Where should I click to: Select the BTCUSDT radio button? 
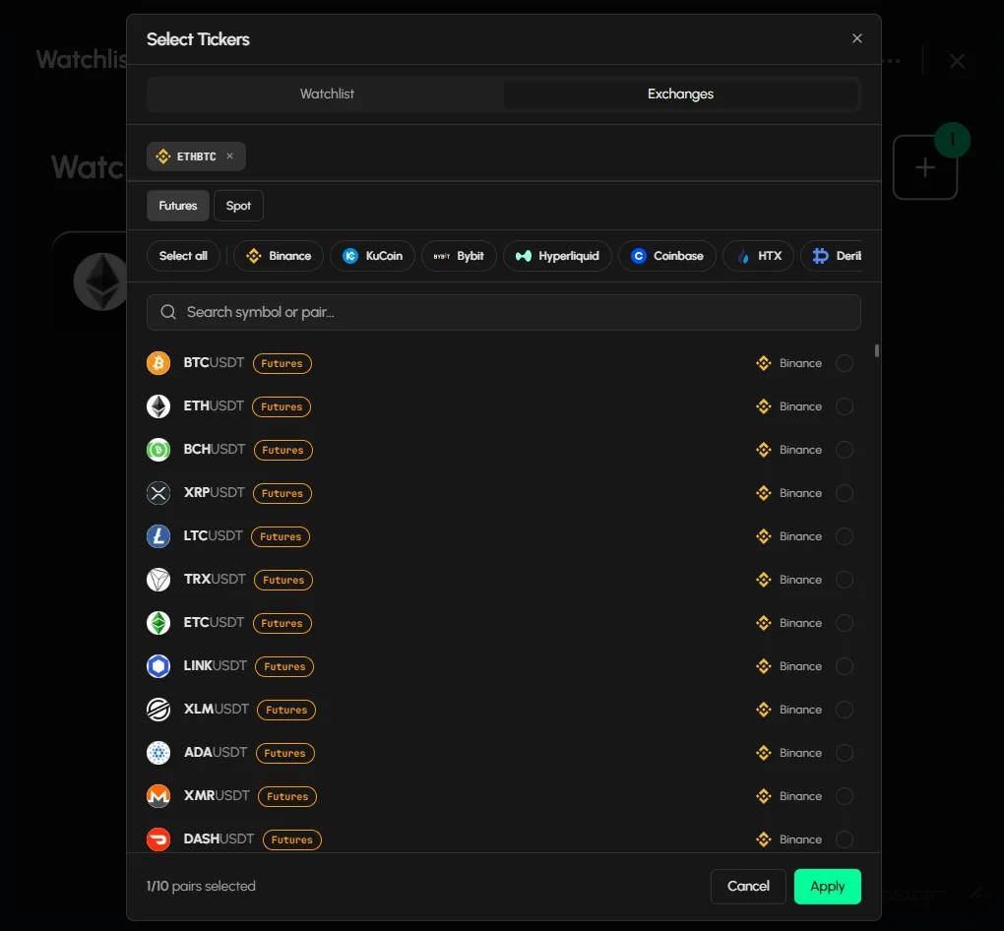(x=845, y=363)
